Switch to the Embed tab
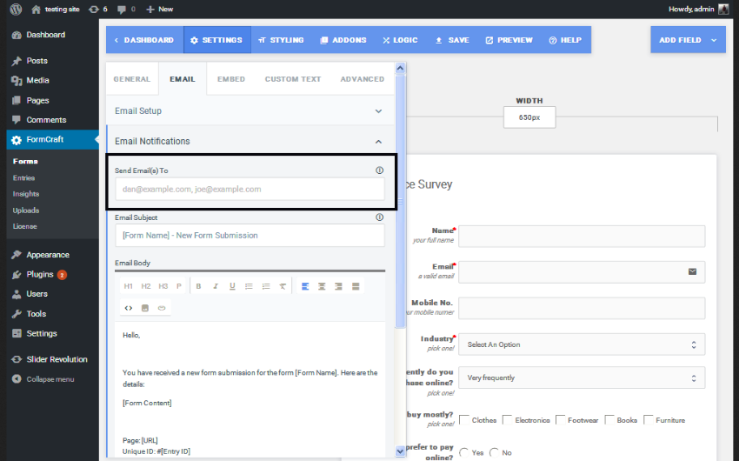The height and width of the screenshot is (461, 739). pyautogui.click(x=231, y=79)
